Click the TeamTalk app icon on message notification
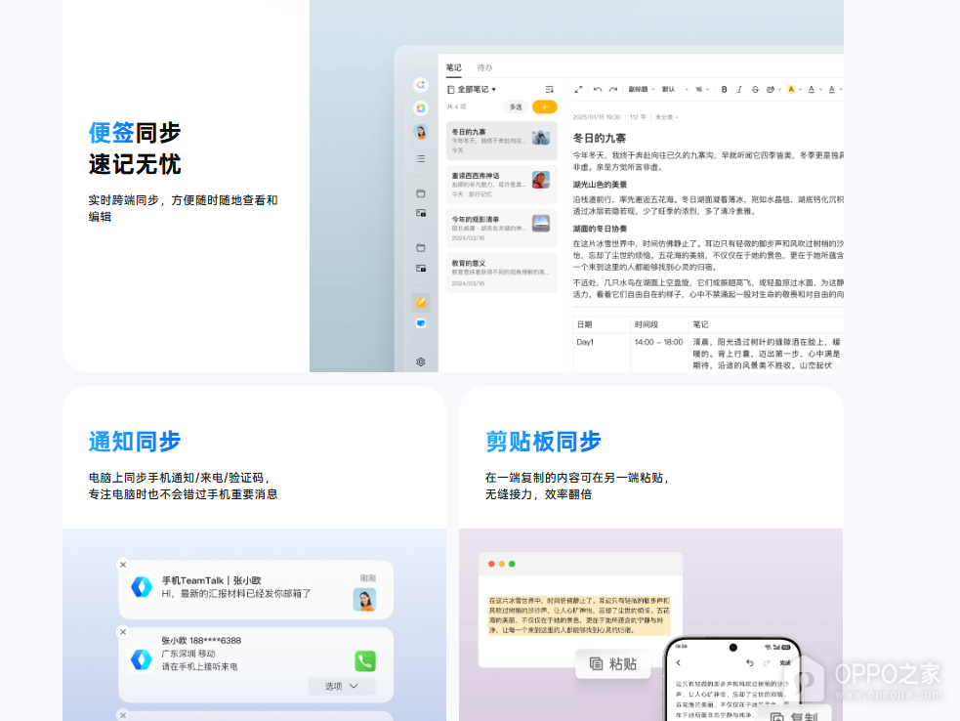 142,587
